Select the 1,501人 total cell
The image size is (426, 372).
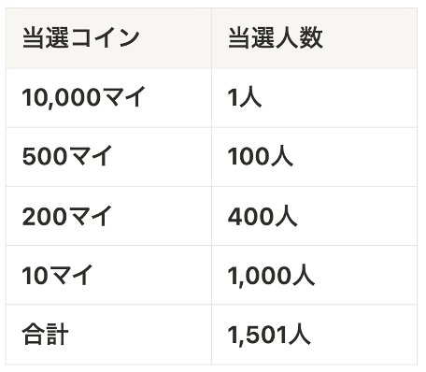click(314, 335)
